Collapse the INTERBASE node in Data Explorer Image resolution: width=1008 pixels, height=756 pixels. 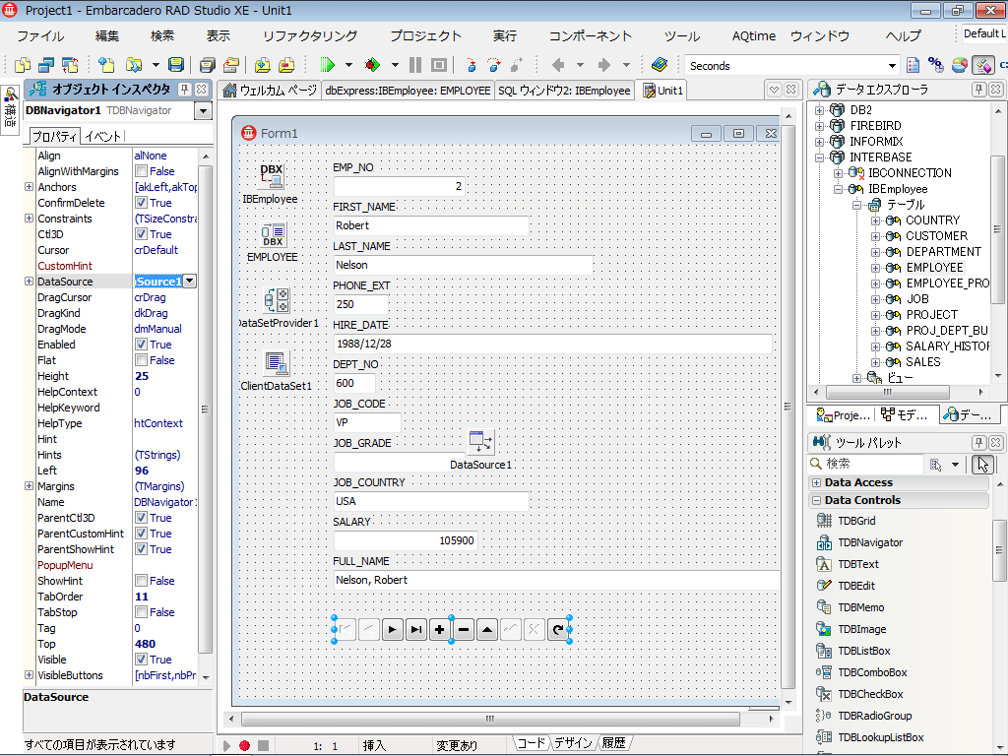pos(820,157)
